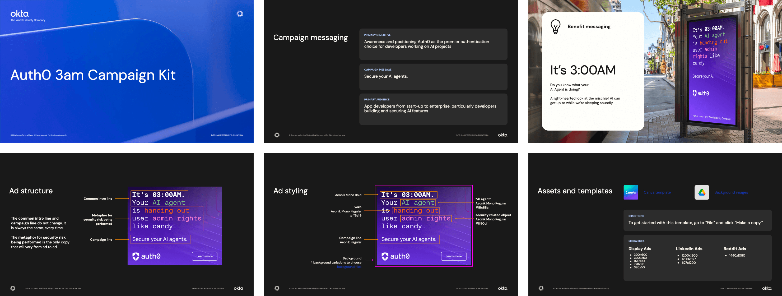782x296 pixels.
Task: Click the sunburst icon on Campaign messaging slide
Action: click(x=277, y=135)
